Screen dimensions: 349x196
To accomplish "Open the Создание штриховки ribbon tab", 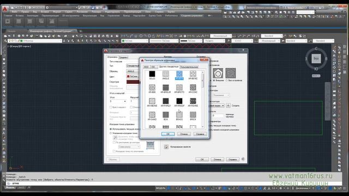I will [192, 16].
